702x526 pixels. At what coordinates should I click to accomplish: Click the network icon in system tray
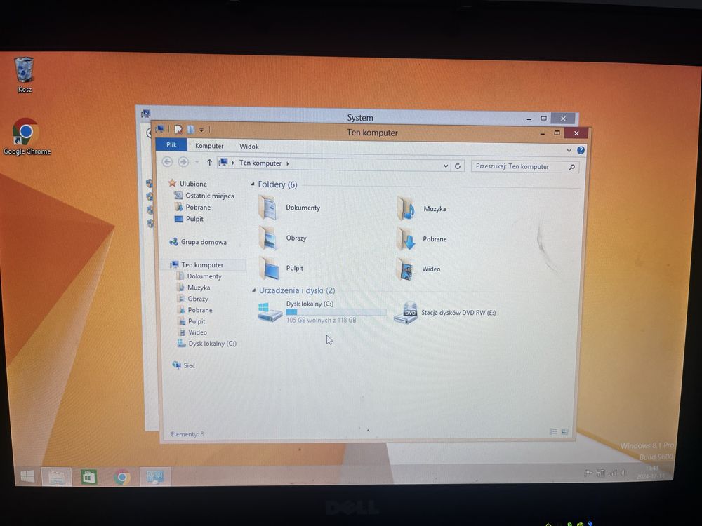click(x=612, y=473)
